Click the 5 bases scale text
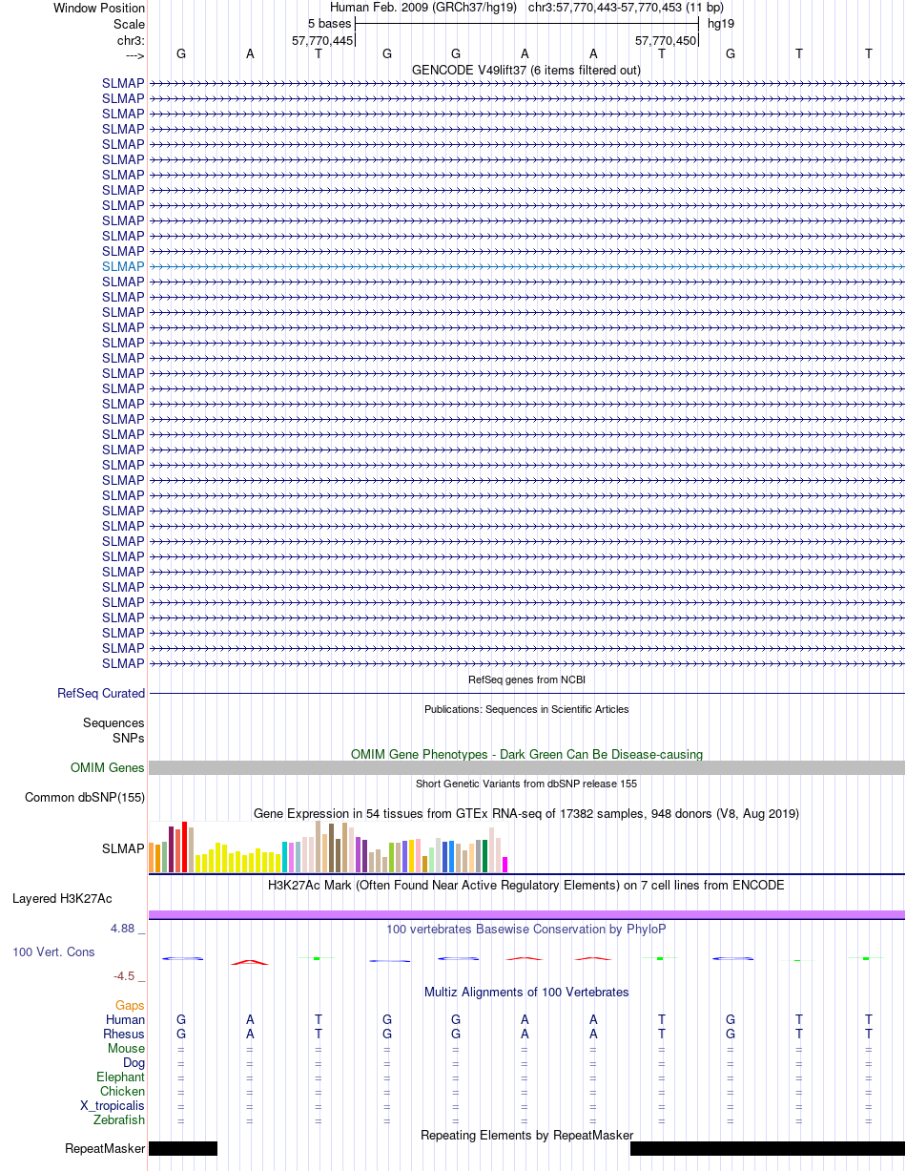The width and height of the screenshot is (906, 1171). point(329,24)
